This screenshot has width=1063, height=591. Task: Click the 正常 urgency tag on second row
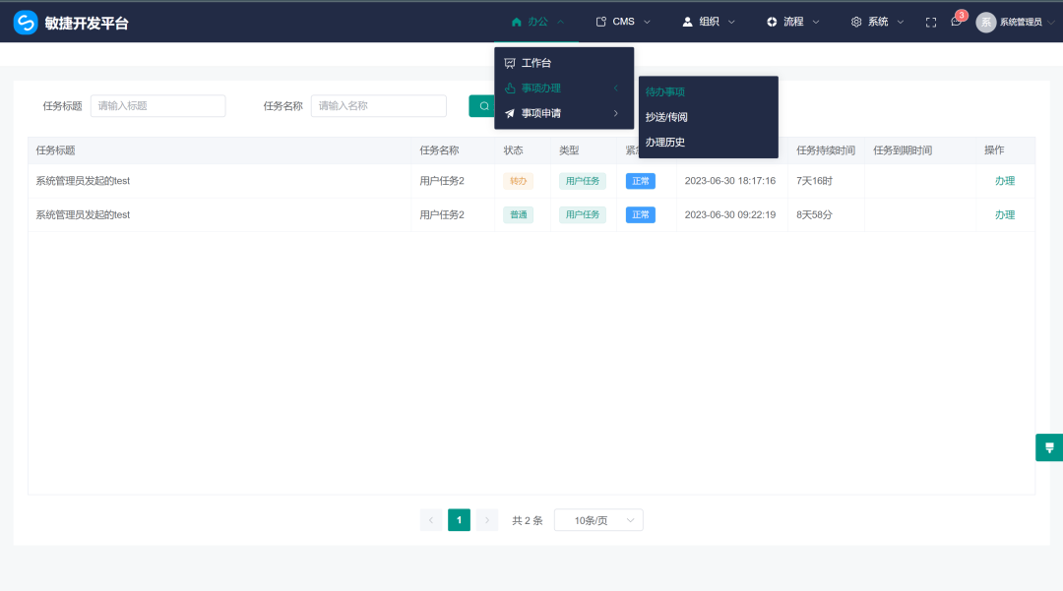point(641,214)
